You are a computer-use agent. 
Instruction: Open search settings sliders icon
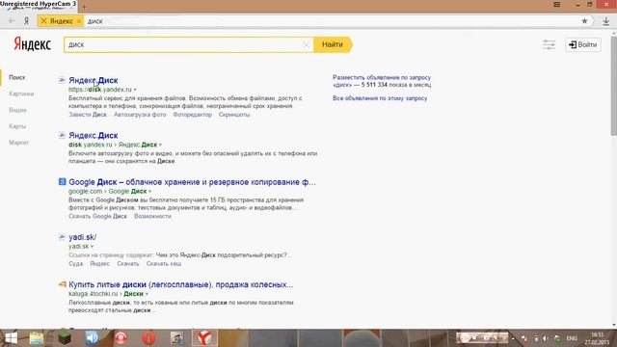point(549,44)
